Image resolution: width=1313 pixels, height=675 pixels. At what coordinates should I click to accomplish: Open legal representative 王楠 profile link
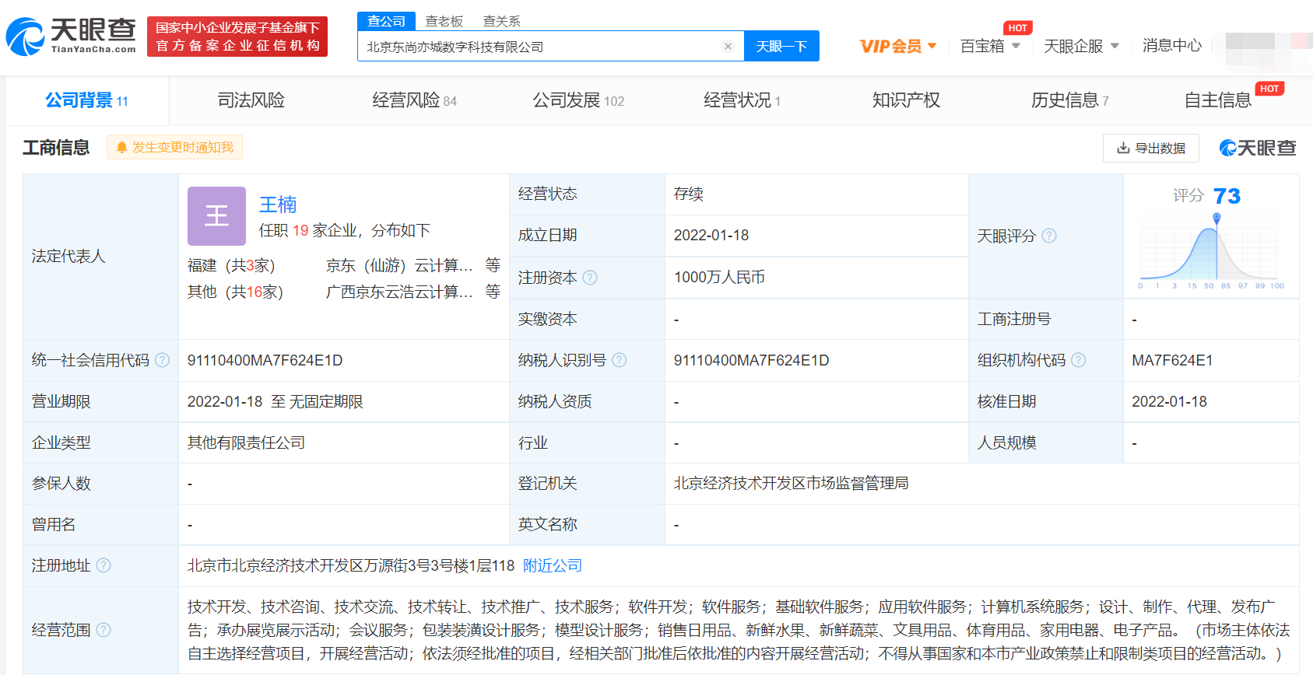coord(278,205)
